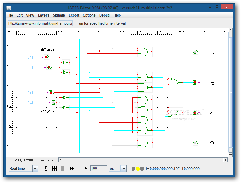Click the 46.46% zoom readout

click(x=47, y=160)
